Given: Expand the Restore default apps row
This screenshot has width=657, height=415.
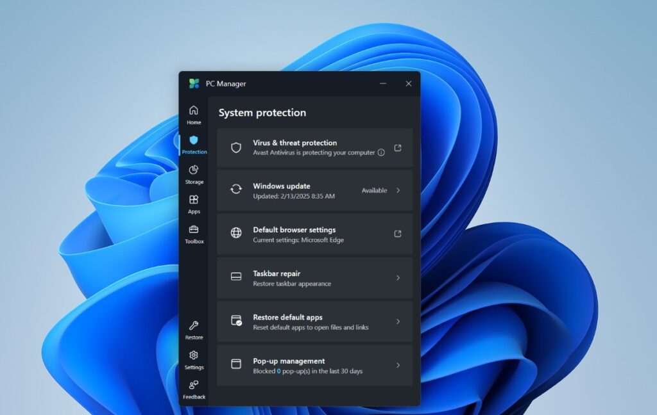Looking at the screenshot, I should 399,321.
